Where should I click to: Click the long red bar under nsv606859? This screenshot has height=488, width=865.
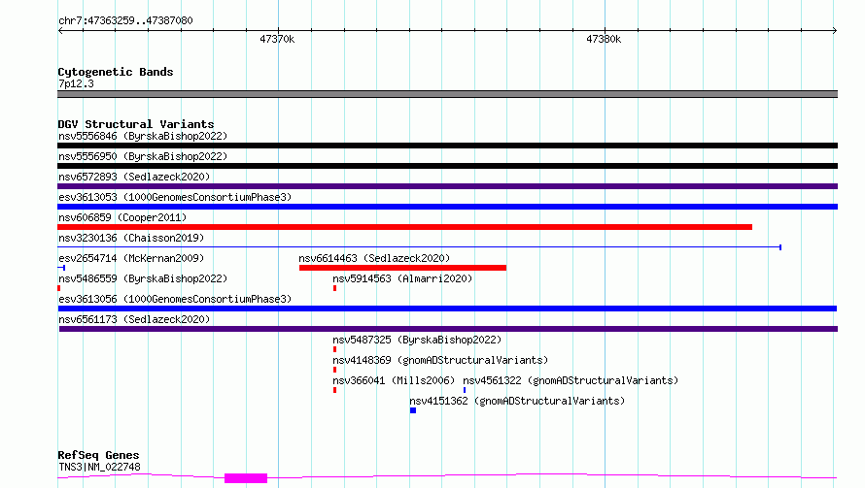point(405,227)
